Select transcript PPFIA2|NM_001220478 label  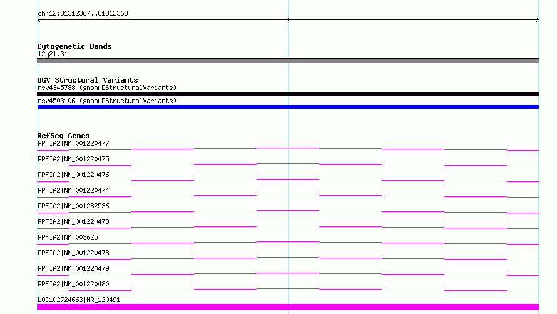[x=73, y=253]
